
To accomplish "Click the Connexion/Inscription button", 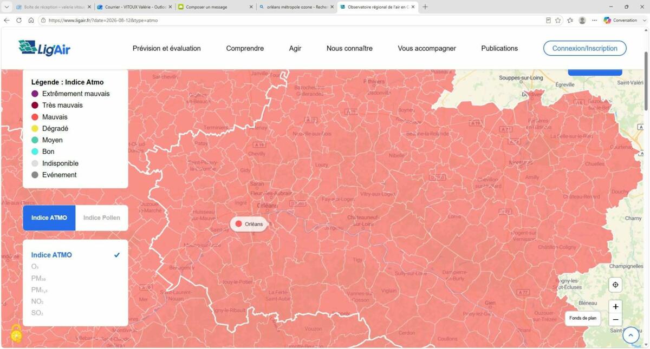I will coord(585,48).
